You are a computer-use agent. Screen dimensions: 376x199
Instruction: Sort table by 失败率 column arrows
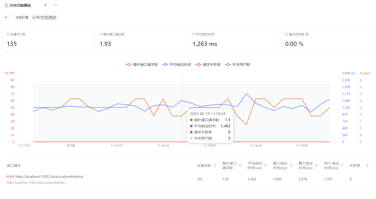[x=367, y=166]
